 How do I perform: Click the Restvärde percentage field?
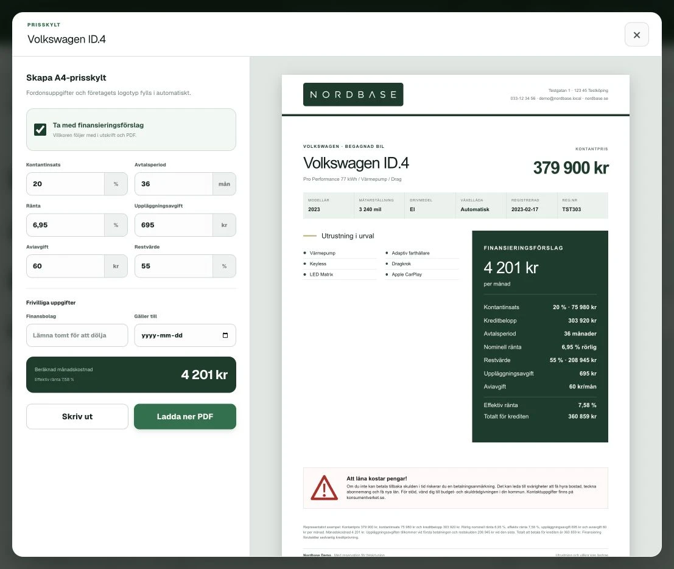(174, 266)
